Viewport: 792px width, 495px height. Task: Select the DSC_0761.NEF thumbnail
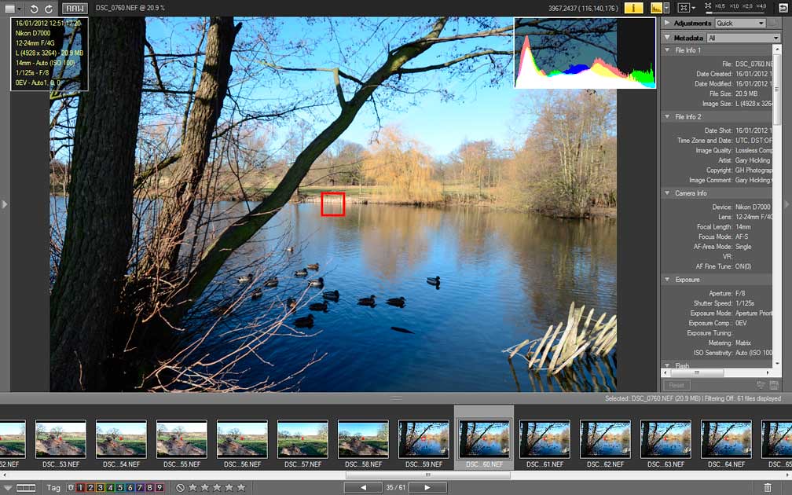[544, 439]
